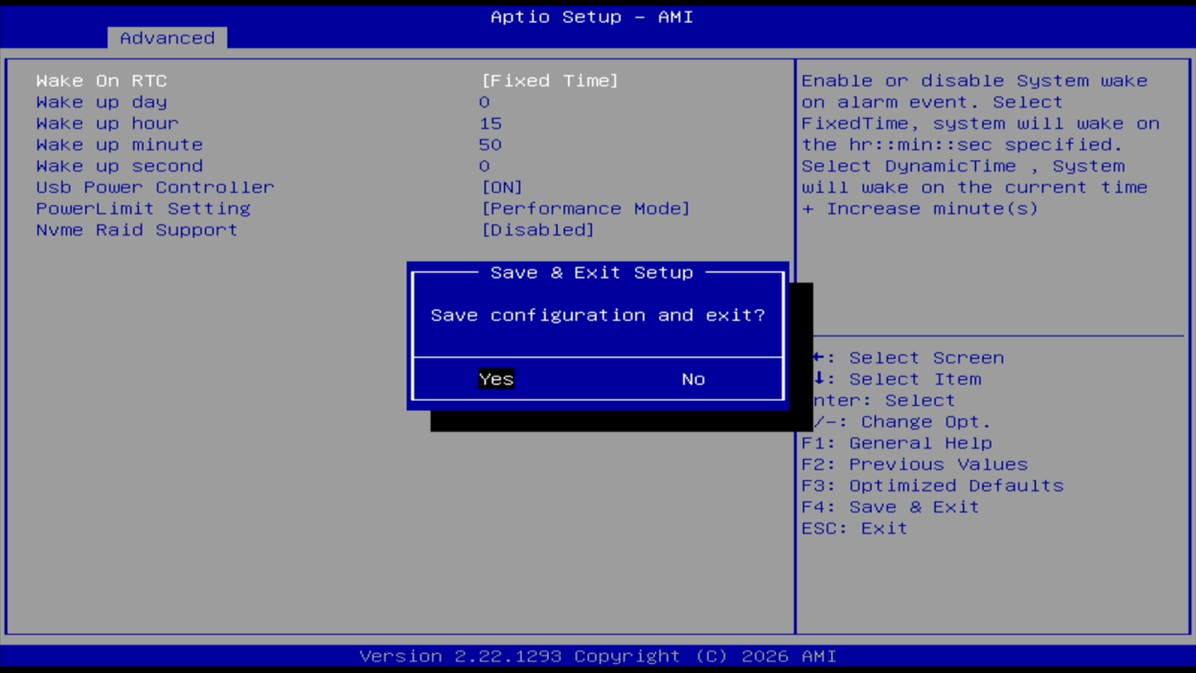This screenshot has height=673, width=1196.
Task: Click 'Save configuration and exit?' message
Action: 598,315
